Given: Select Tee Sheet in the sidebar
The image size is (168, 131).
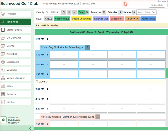Looking at the screenshot, I should tap(16, 22).
